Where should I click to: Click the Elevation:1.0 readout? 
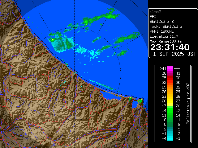tap(164, 36)
